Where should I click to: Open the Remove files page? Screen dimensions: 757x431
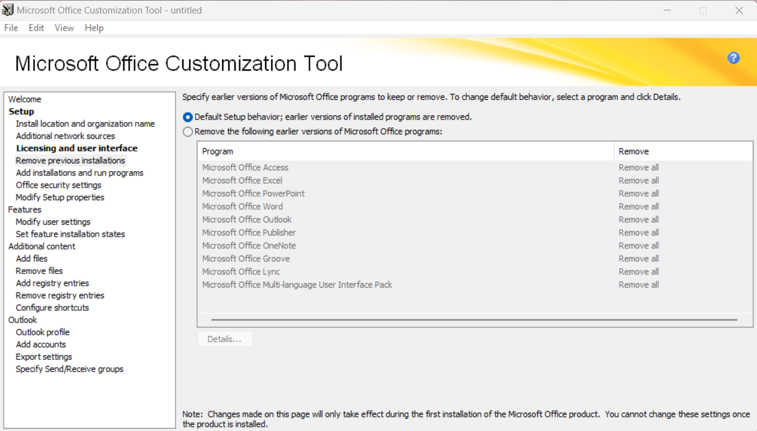click(x=39, y=271)
